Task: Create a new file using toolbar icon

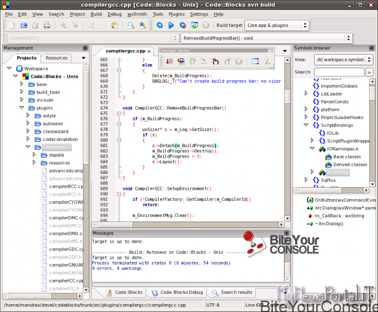Action: (12, 25)
